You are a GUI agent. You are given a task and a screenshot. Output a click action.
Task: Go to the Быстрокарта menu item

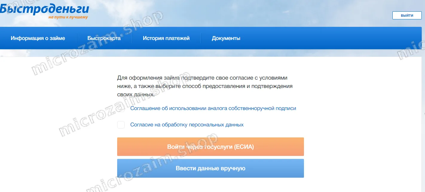point(104,38)
